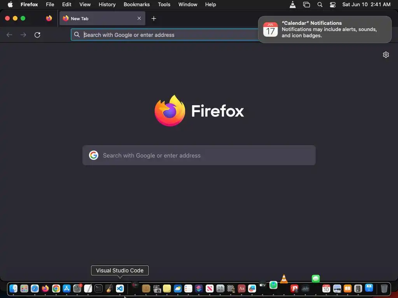Open the Apple menu
398x298 pixels.
(x=10, y=4)
